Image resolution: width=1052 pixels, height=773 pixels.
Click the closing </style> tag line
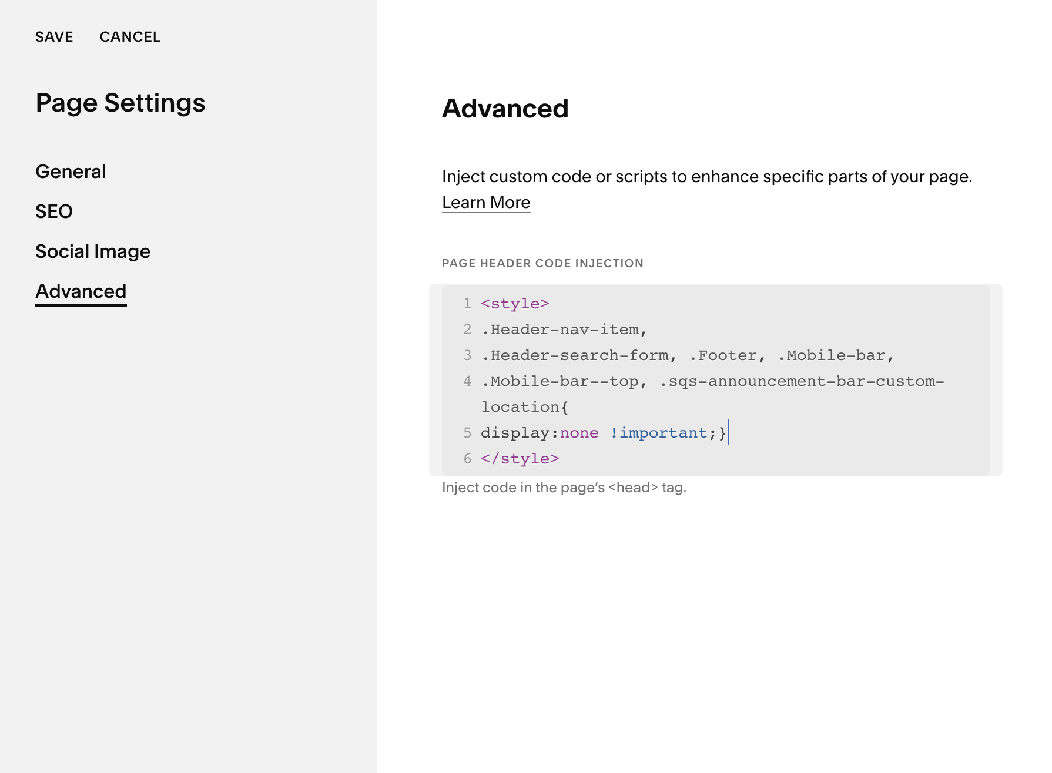click(x=520, y=459)
